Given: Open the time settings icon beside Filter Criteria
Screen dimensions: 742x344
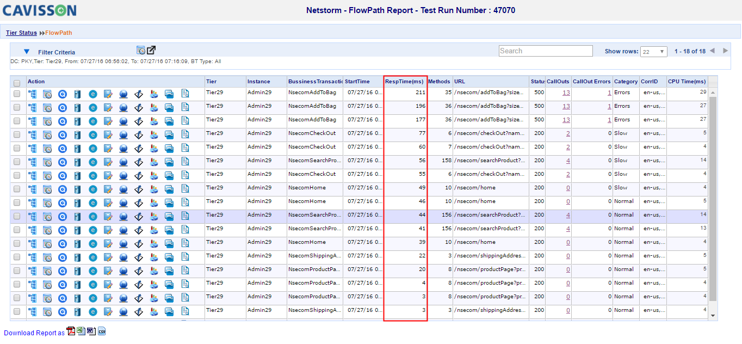Looking at the screenshot, I should coord(141,50).
